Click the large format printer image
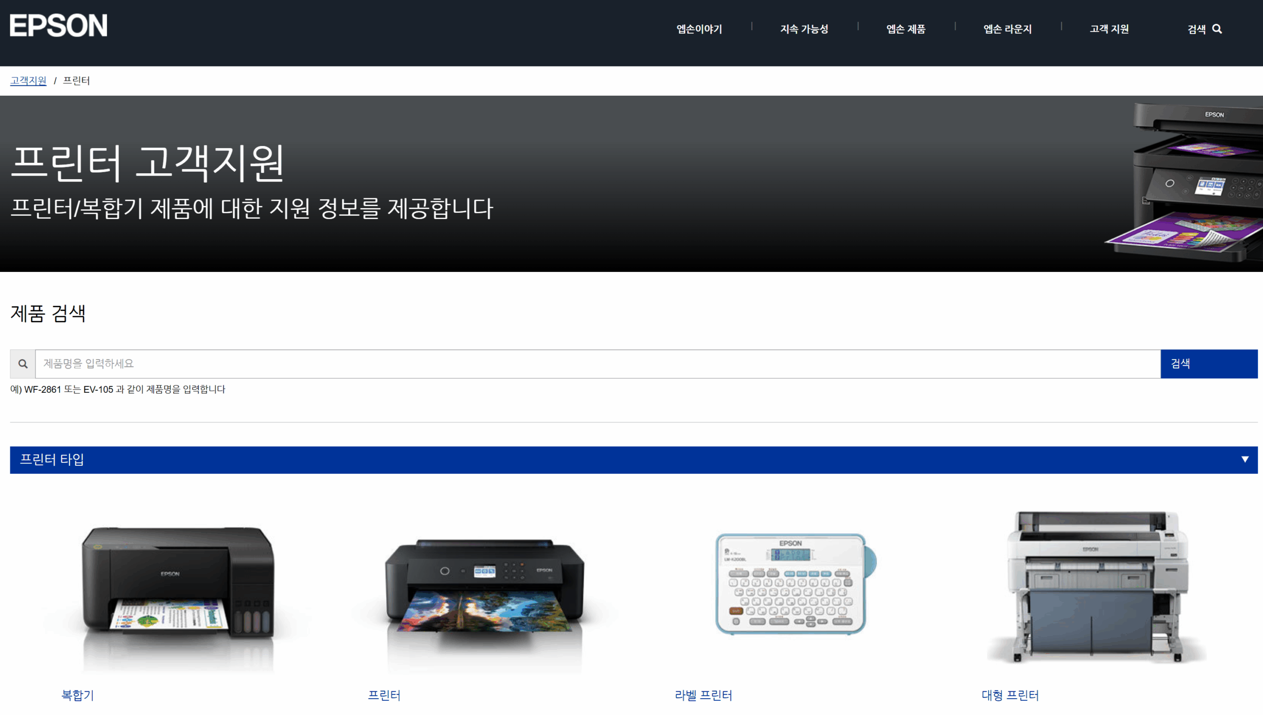Viewport: 1263px width, 715px height. (1097, 586)
